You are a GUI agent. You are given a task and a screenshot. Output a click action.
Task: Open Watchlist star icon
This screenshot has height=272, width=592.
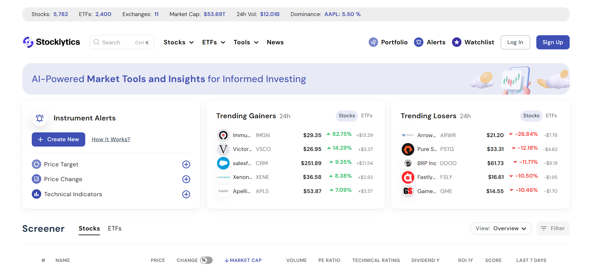[x=456, y=42]
